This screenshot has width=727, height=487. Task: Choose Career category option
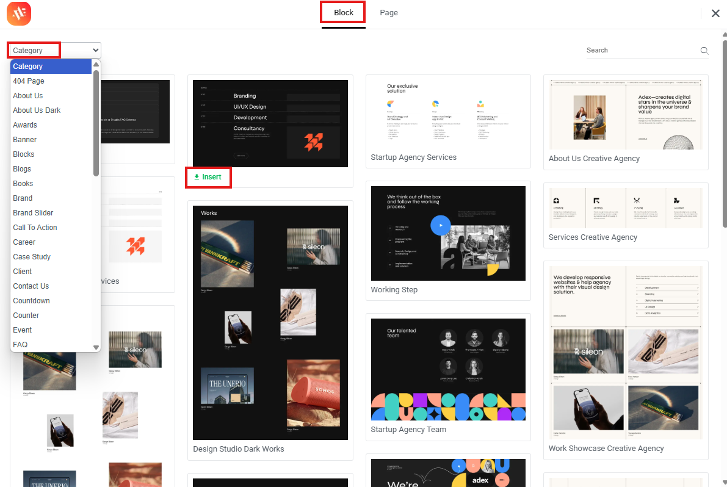(x=51, y=242)
